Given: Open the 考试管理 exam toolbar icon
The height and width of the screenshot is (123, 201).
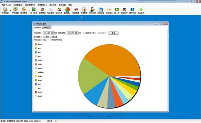Looking at the screenshot, I should 84,10.
